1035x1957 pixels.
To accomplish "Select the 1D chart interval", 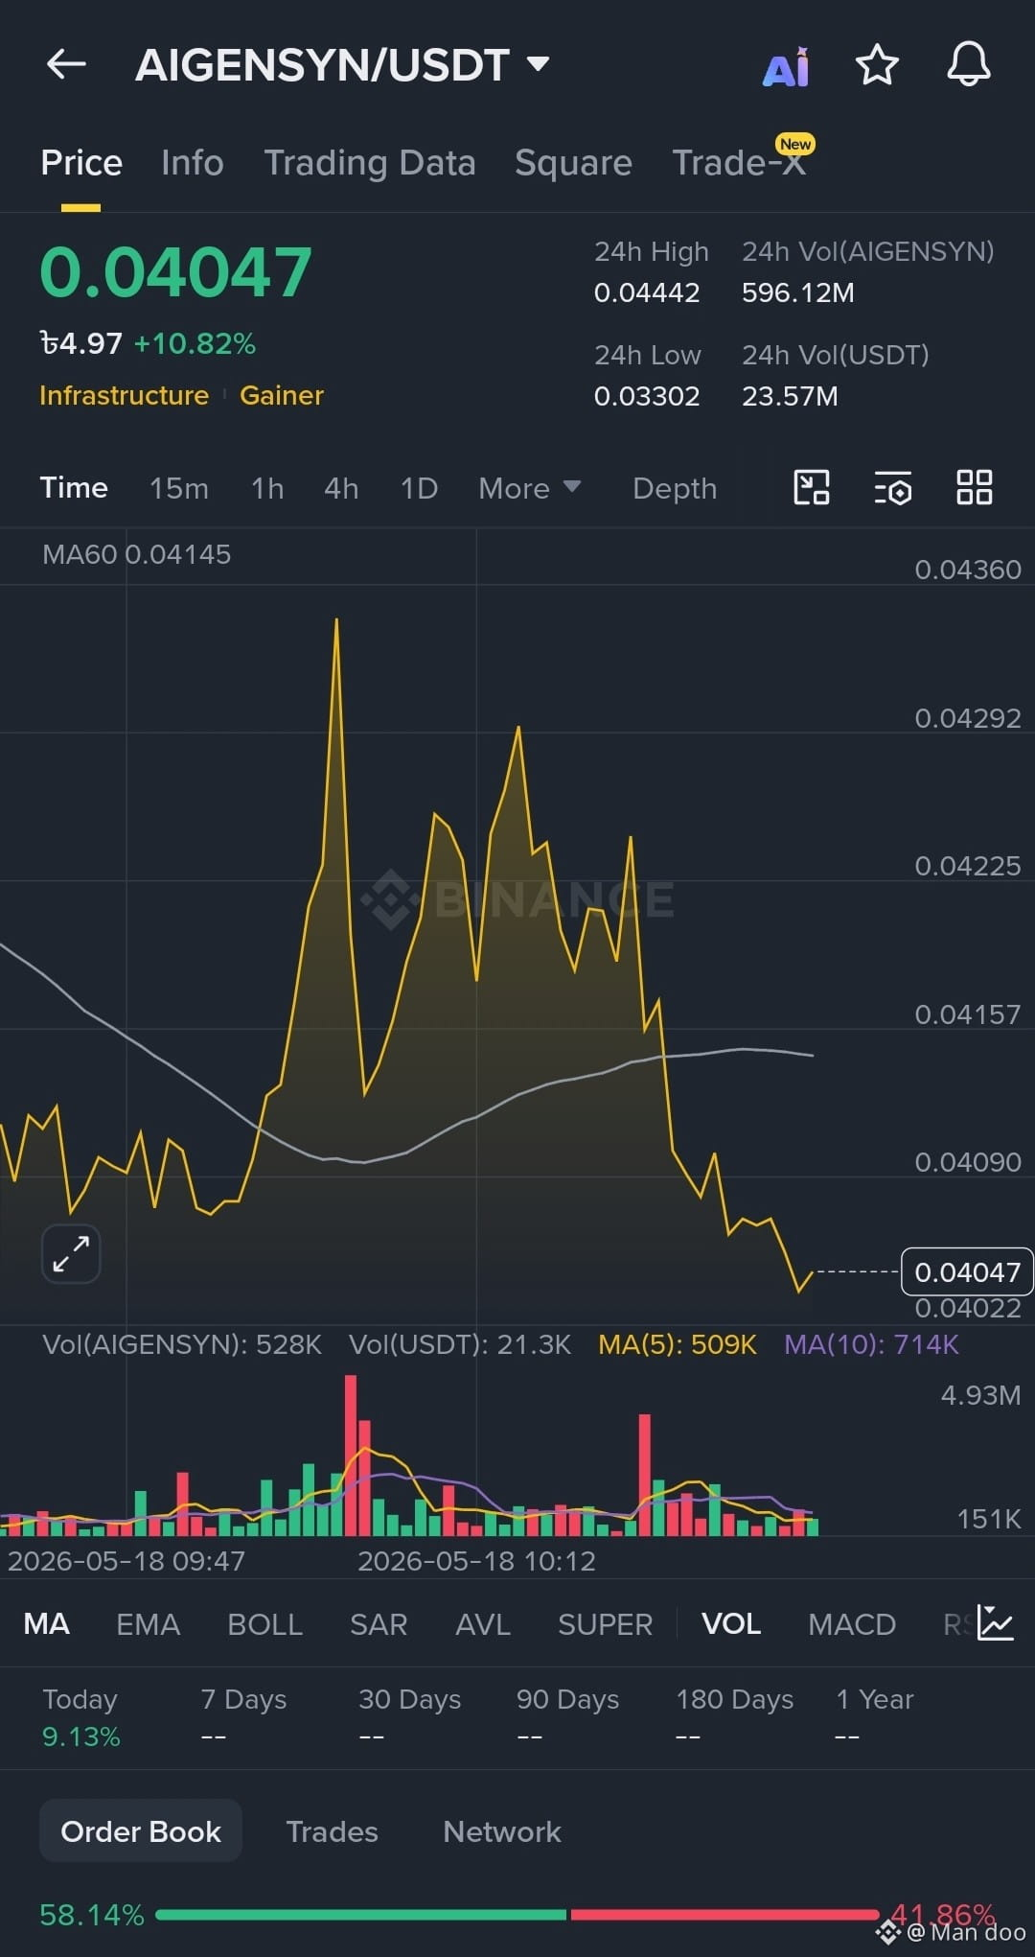I will pos(419,488).
